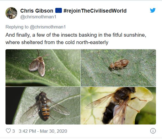Viewport: 162px width, 139px height.
Task: Open the tweet via the 3:42 PM time
Action: click(27, 131)
